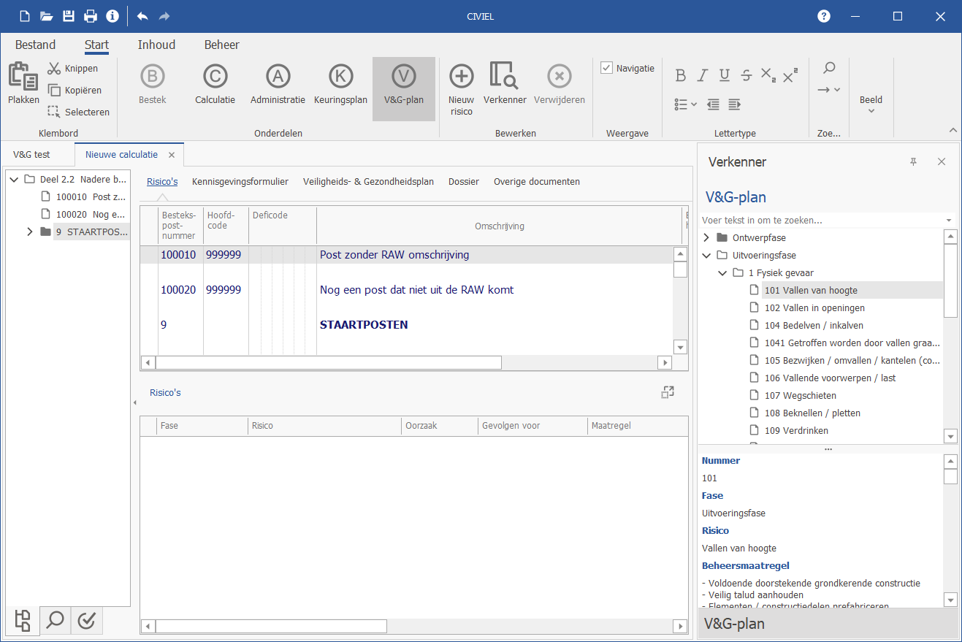Click Selecteren in Klembord group
Screen dimensions: 962x642
point(78,112)
